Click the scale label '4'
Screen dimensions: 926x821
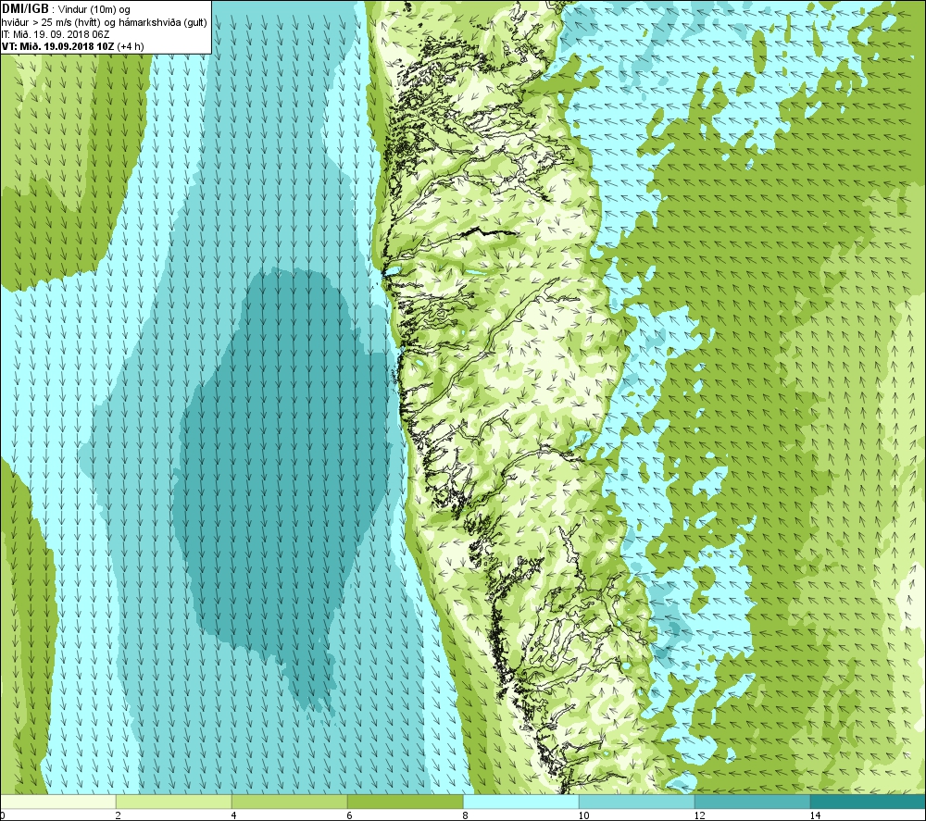point(234,815)
